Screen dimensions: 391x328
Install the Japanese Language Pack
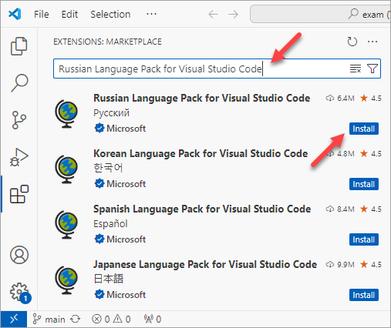pos(364,295)
